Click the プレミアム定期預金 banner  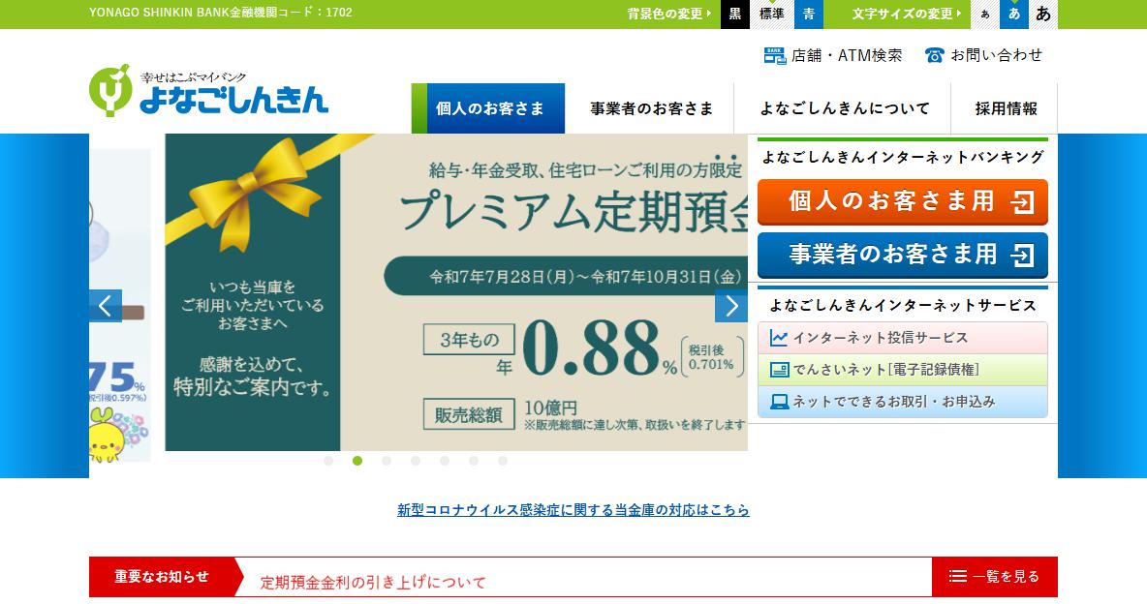(456, 292)
